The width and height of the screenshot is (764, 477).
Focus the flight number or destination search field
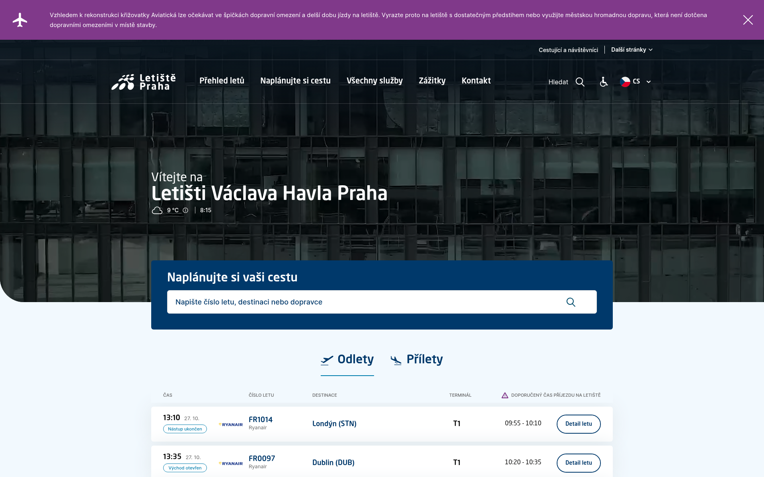pos(382,302)
